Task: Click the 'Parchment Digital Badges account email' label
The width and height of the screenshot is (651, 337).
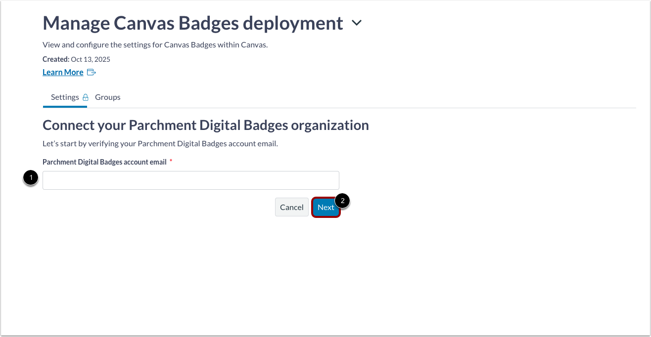Action: point(104,162)
